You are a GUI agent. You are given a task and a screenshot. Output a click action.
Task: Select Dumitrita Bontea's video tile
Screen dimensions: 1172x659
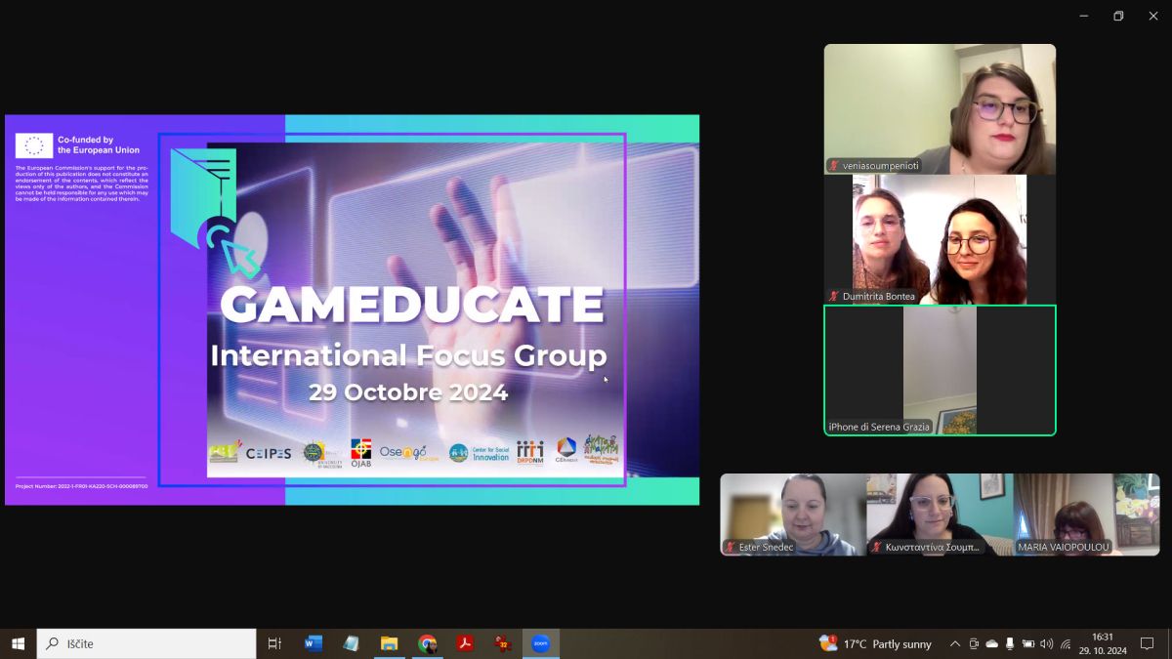tap(940, 239)
